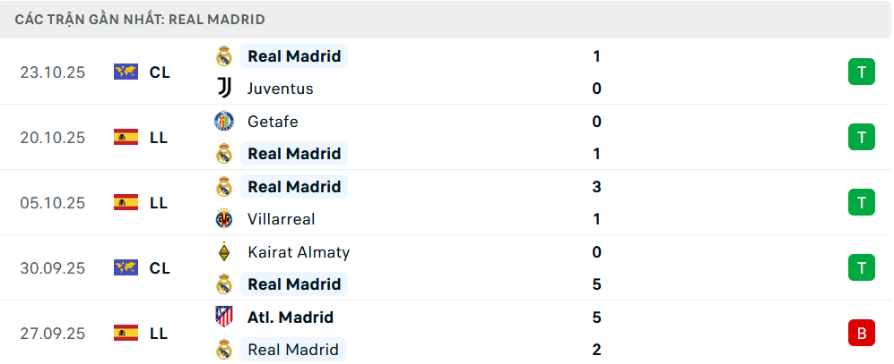Click Spain flag icon for 27.09.25 match

click(x=126, y=334)
